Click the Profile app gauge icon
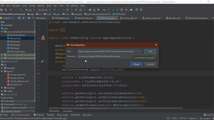Image resolution: width=214 pixels, height=120 pixels. point(76,10)
